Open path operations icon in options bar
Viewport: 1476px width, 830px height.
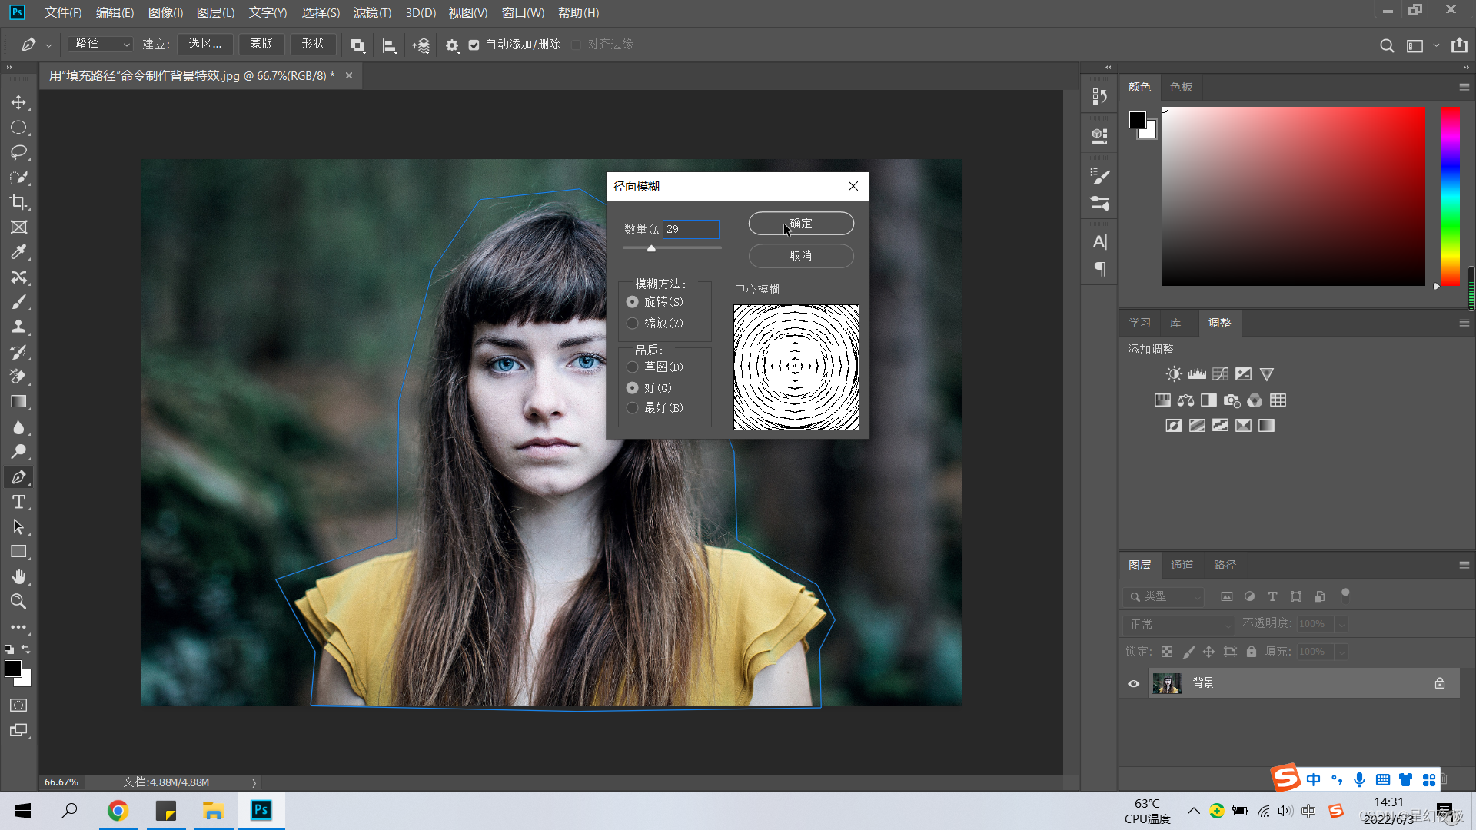(x=357, y=45)
